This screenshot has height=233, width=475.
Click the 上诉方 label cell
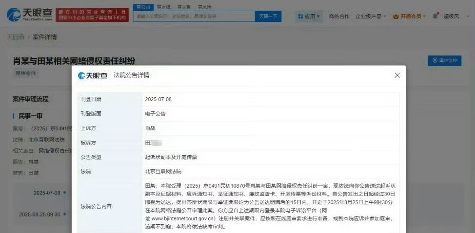(110, 128)
